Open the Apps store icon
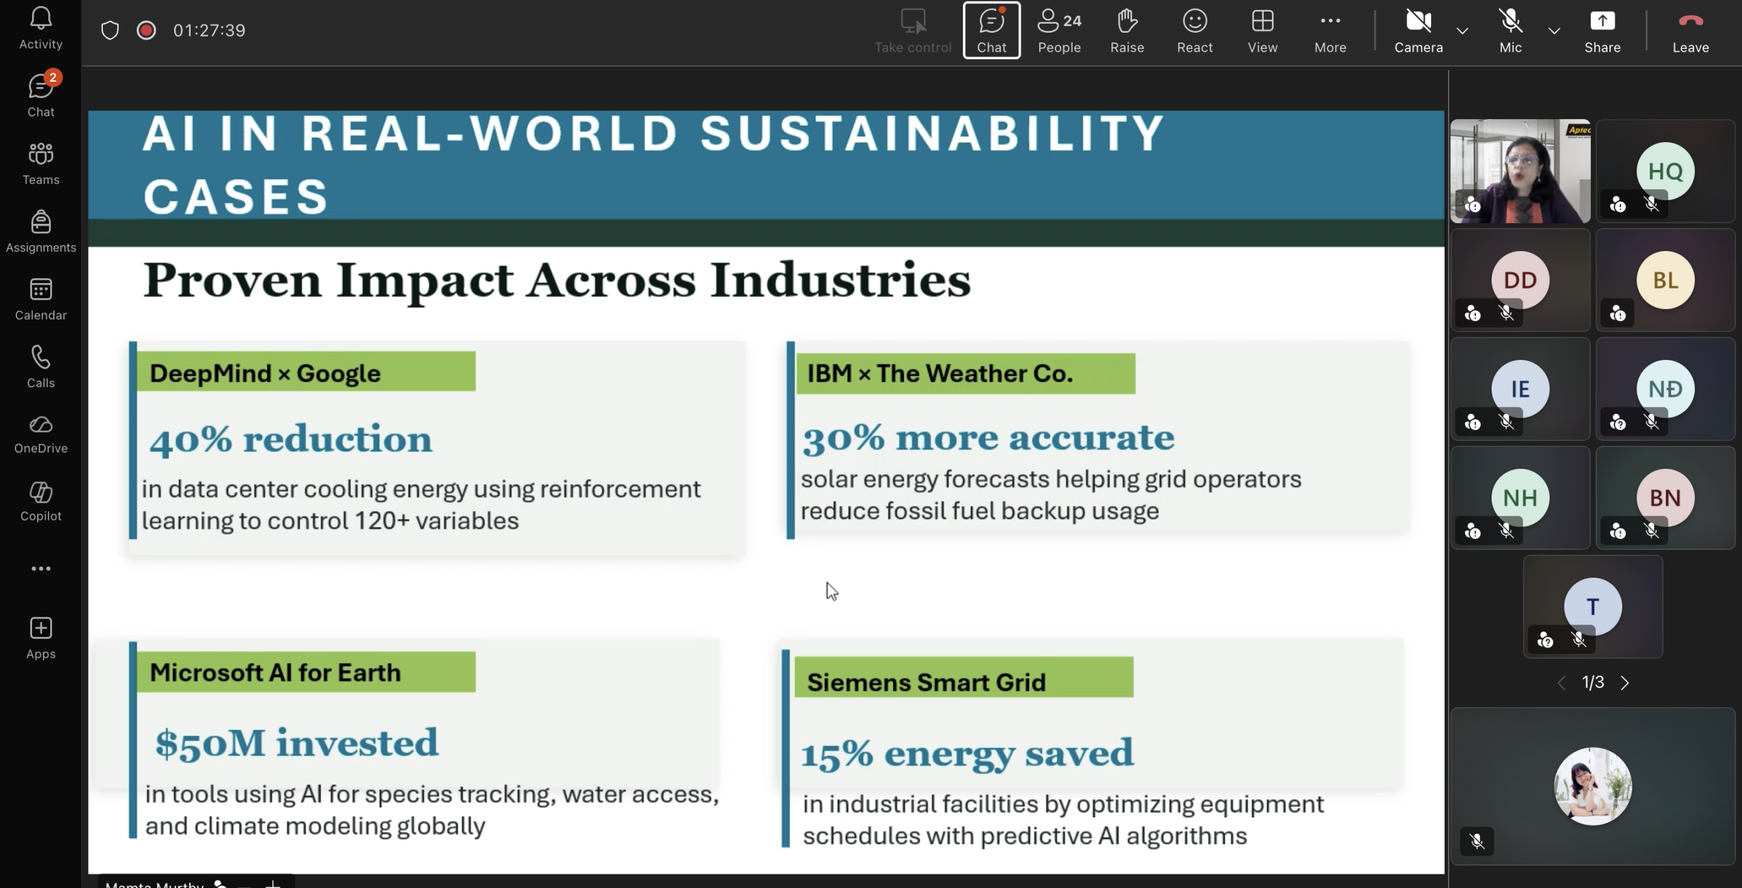Screen dimensions: 1742x888 pos(41,638)
